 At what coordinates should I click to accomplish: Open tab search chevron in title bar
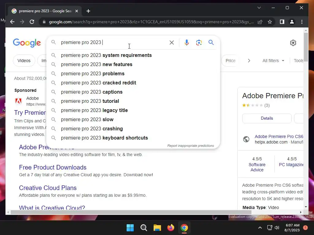pos(259,8)
